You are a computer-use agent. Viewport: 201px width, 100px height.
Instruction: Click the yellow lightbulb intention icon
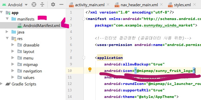(90, 70)
